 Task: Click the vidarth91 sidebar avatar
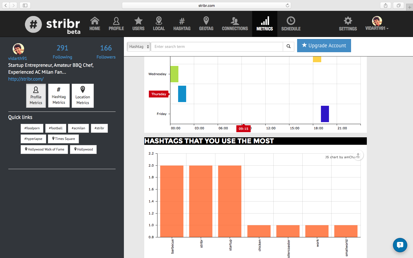tap(18, 49)
